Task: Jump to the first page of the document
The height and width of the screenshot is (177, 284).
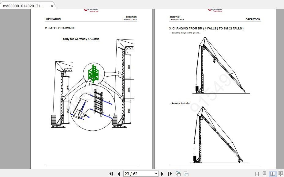Action: point(111,174)
